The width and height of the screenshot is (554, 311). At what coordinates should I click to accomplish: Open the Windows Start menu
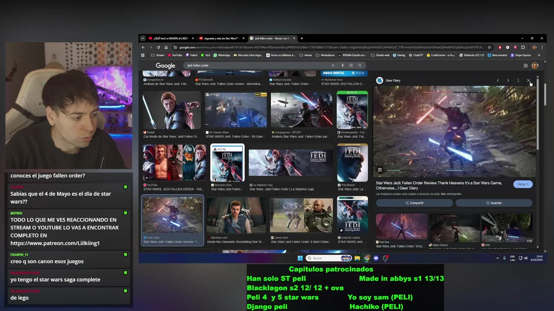click(300, 258)
